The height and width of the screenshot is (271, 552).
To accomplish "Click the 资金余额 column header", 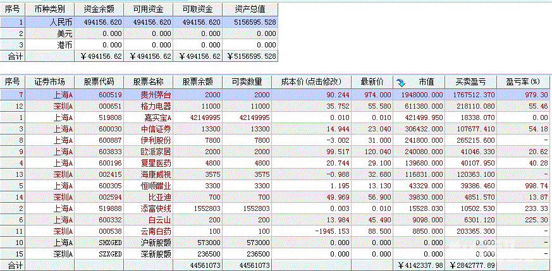I will pyautogui.click(x=99, y=9).
